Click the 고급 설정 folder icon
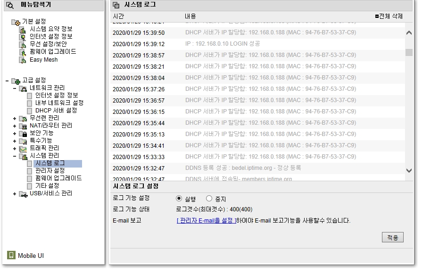The height and width of the screenshot is (272, 439). (16, 81)
